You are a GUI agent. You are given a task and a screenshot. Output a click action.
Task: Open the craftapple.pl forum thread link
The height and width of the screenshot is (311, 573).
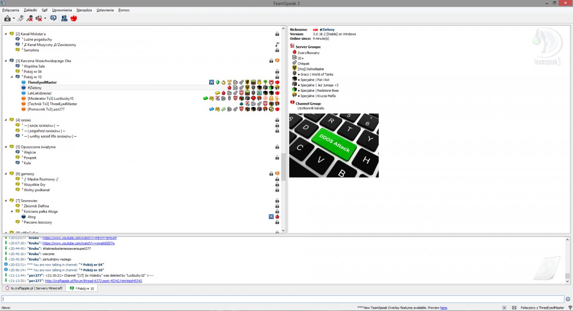[x=92, y=281]
